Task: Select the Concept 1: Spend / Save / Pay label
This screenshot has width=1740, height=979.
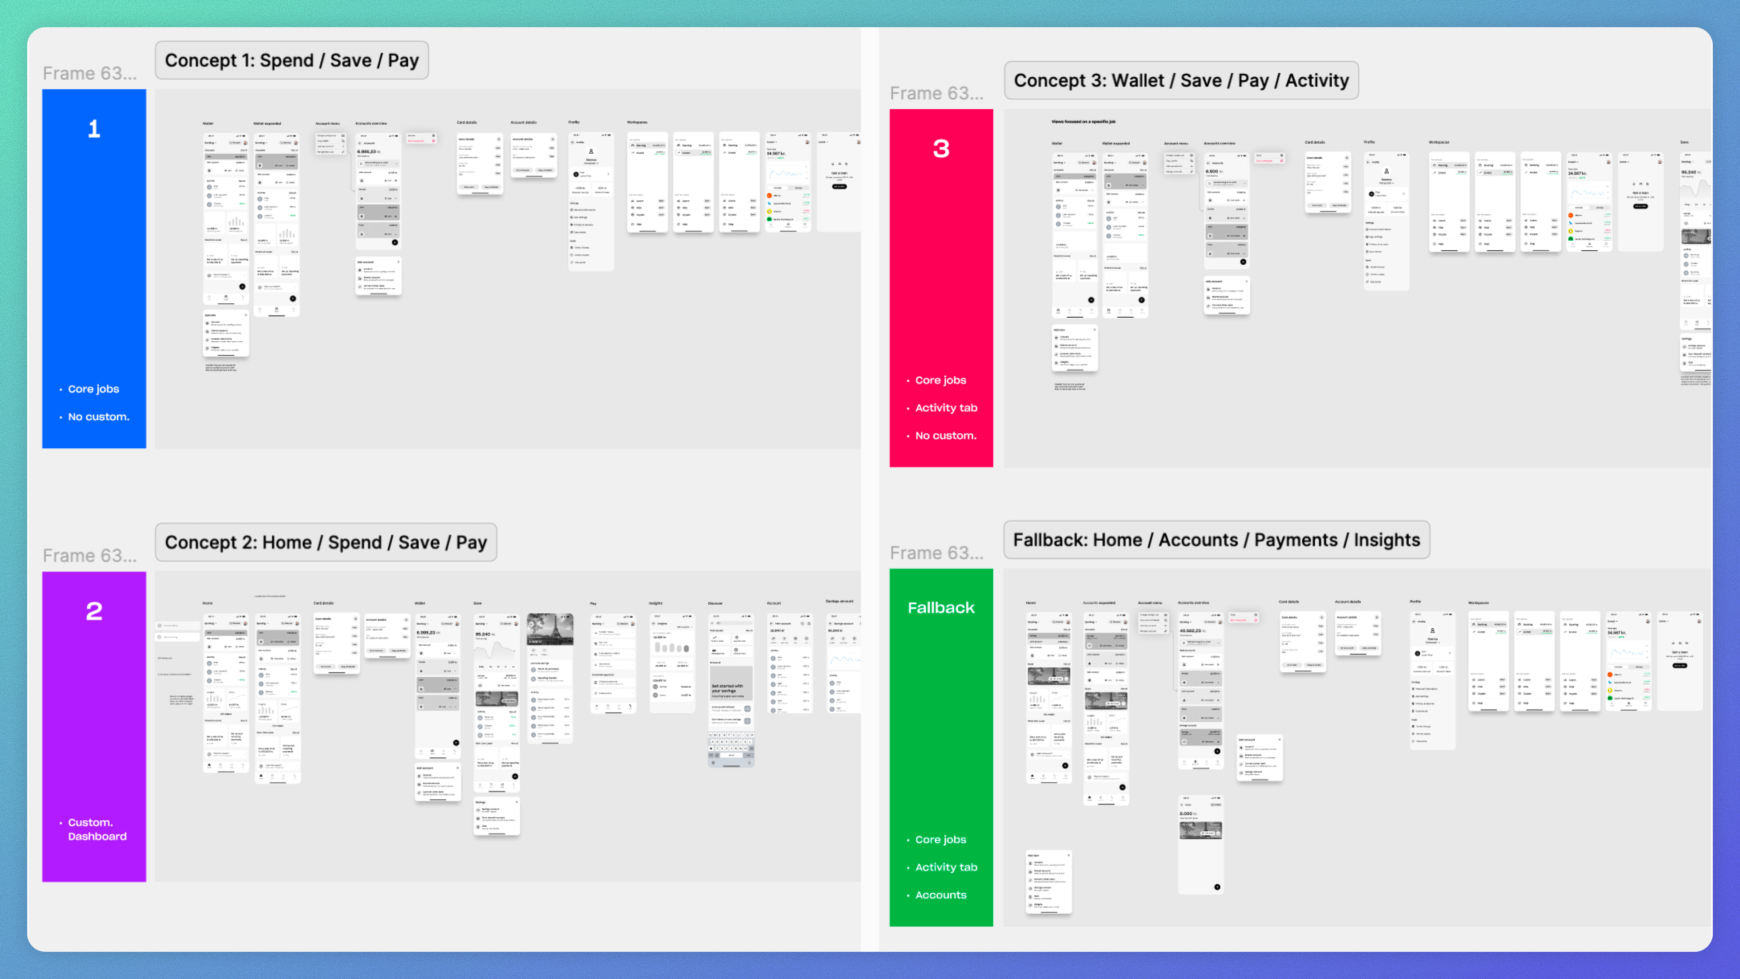Action: pyautogui.click(x=292, y=60)
